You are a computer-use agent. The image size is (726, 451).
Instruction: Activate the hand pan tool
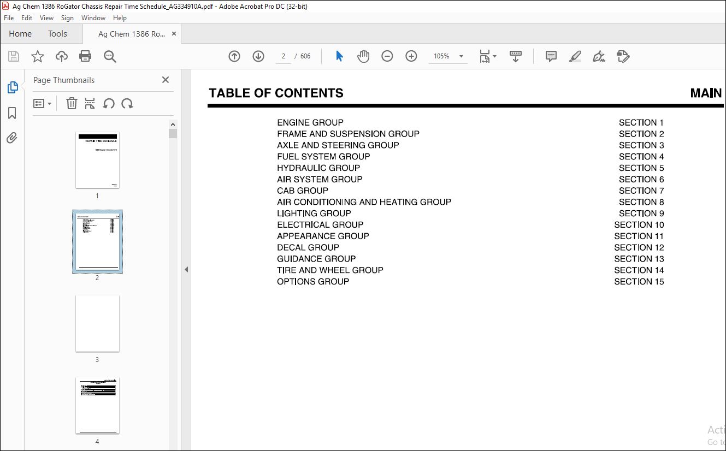click(x=363, y=56)
